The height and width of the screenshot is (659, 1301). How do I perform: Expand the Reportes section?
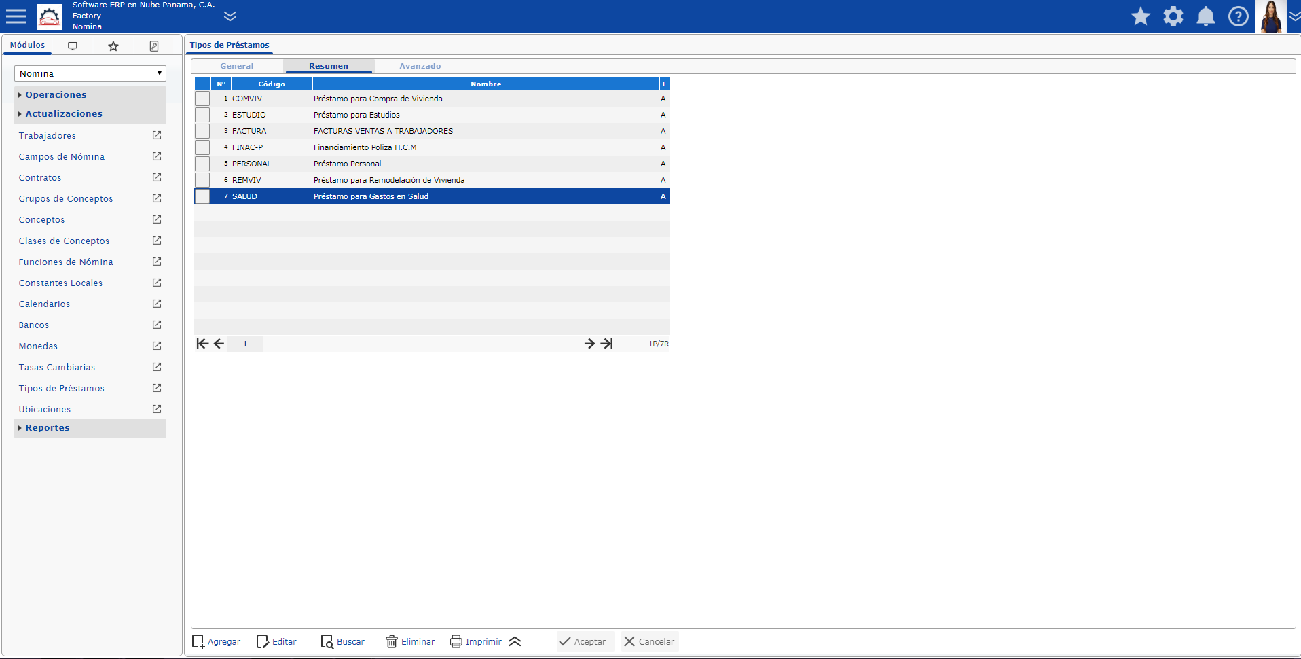[90, 428]
